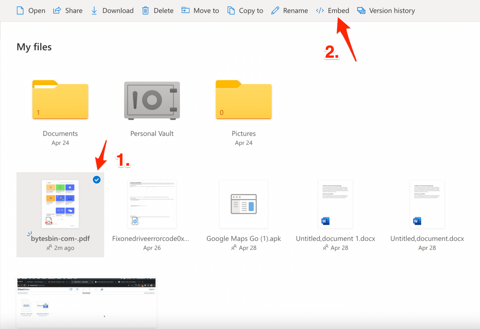The image size is (480, 329).
Task: Open the Fixonedriveerrorcode0x PDF thumbnail
Action: click(152, 204)
